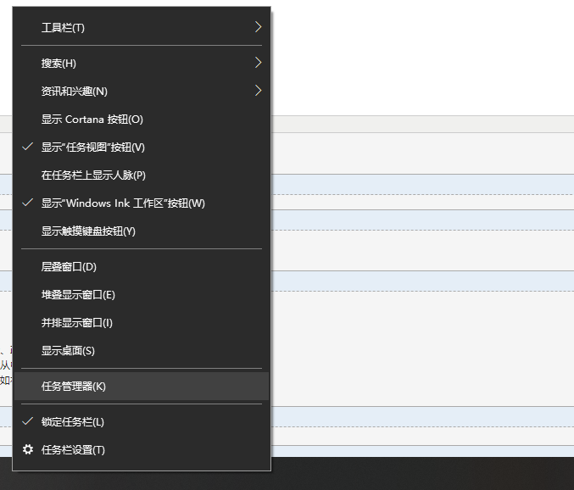Choose 显示桌面(S)

click(x=142, y=351)
